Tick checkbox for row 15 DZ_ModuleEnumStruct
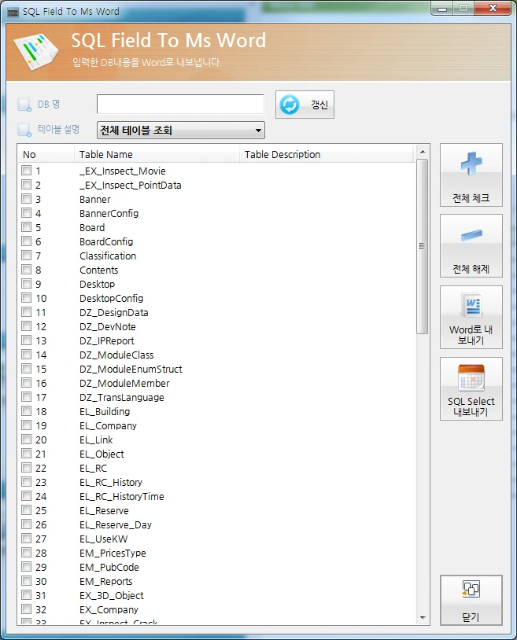517x640 pixels. pos(27,369)
